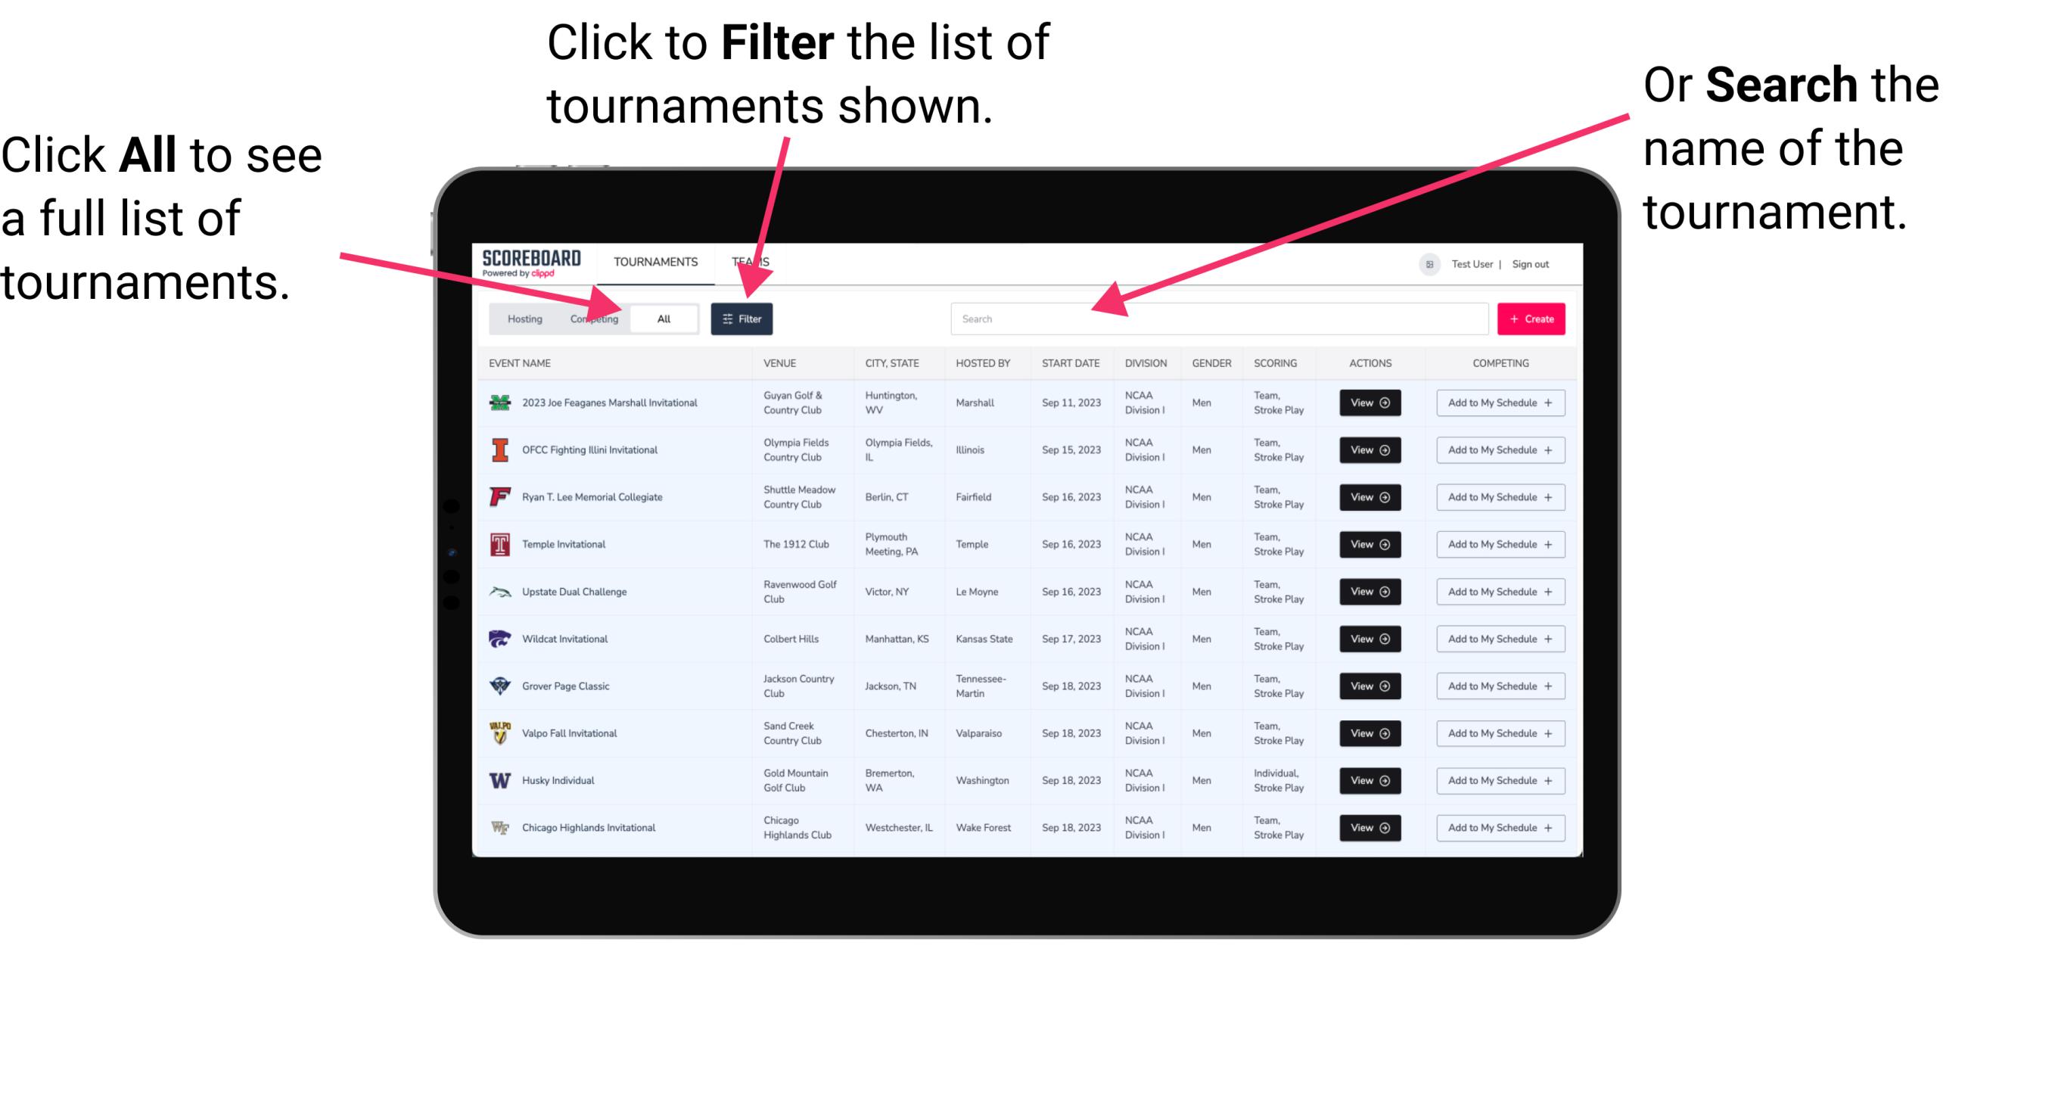This screenshot has height=1104, width=2052.
Task: Click the Valparaiso team logo icon
Action: point(499,734)
